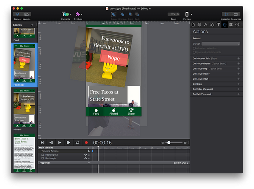Toggle Rectangle layer visibility eye

point(86,158)
